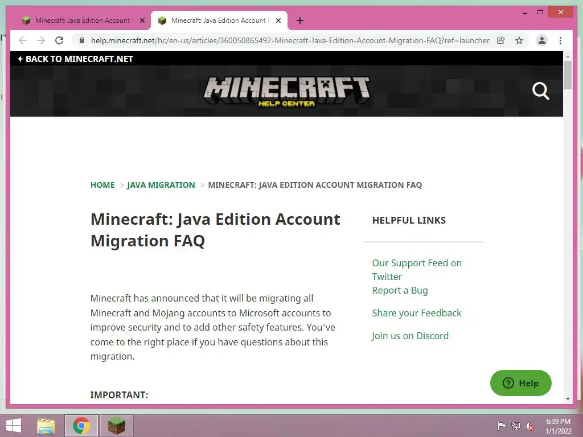Open Our Support Feed on Twitter
Viewport: 583px width, 437px height.
[x=417, y=270]
